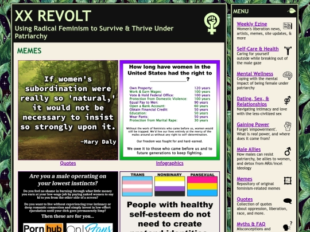
Task: Open Self-Care & Health menu link
Action: coord(258,49)
